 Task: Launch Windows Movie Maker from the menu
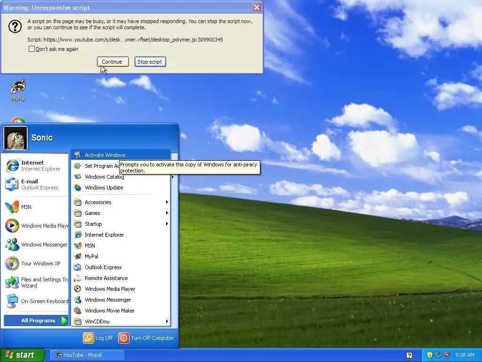point(120,311)
